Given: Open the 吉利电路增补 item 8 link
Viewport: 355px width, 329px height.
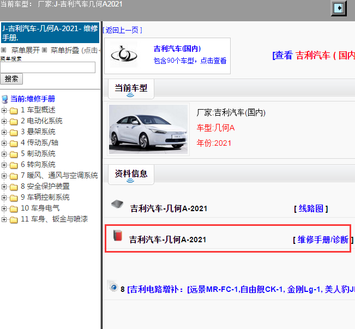Looking at the screenshot, I should (x=240, y=289).
